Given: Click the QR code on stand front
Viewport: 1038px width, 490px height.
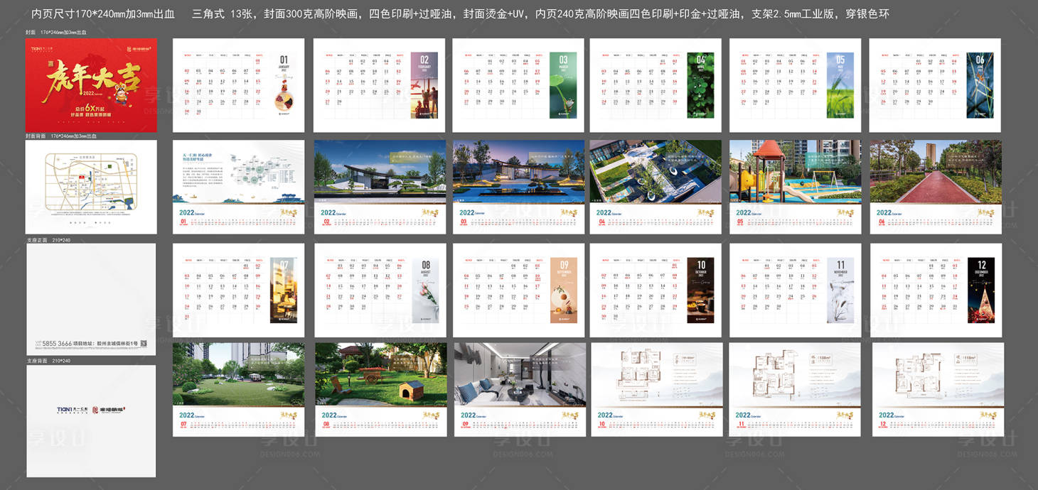Looking at the screenshot, I should [144, 344].
